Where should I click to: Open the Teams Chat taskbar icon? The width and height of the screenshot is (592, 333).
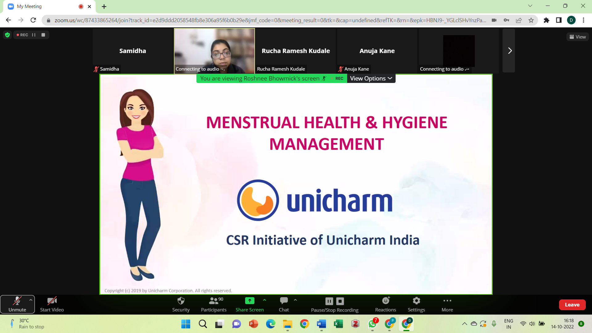click(x=236, y=324)
